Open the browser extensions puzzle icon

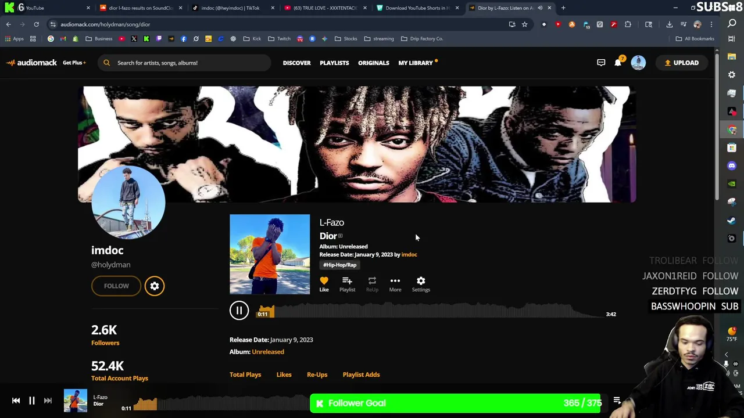[628, 24]
